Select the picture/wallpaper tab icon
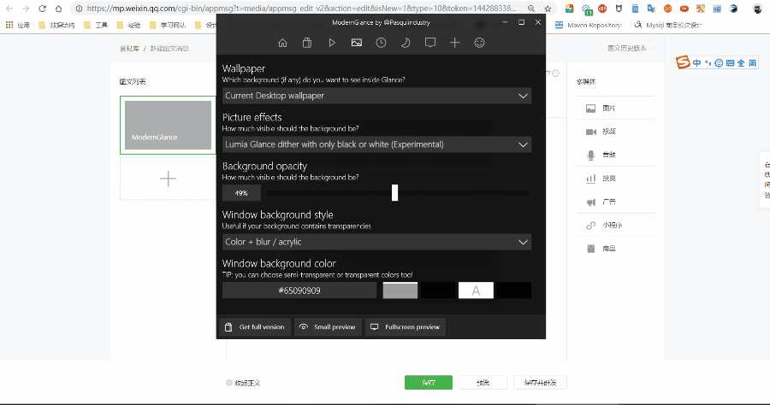 pos(357,43)
